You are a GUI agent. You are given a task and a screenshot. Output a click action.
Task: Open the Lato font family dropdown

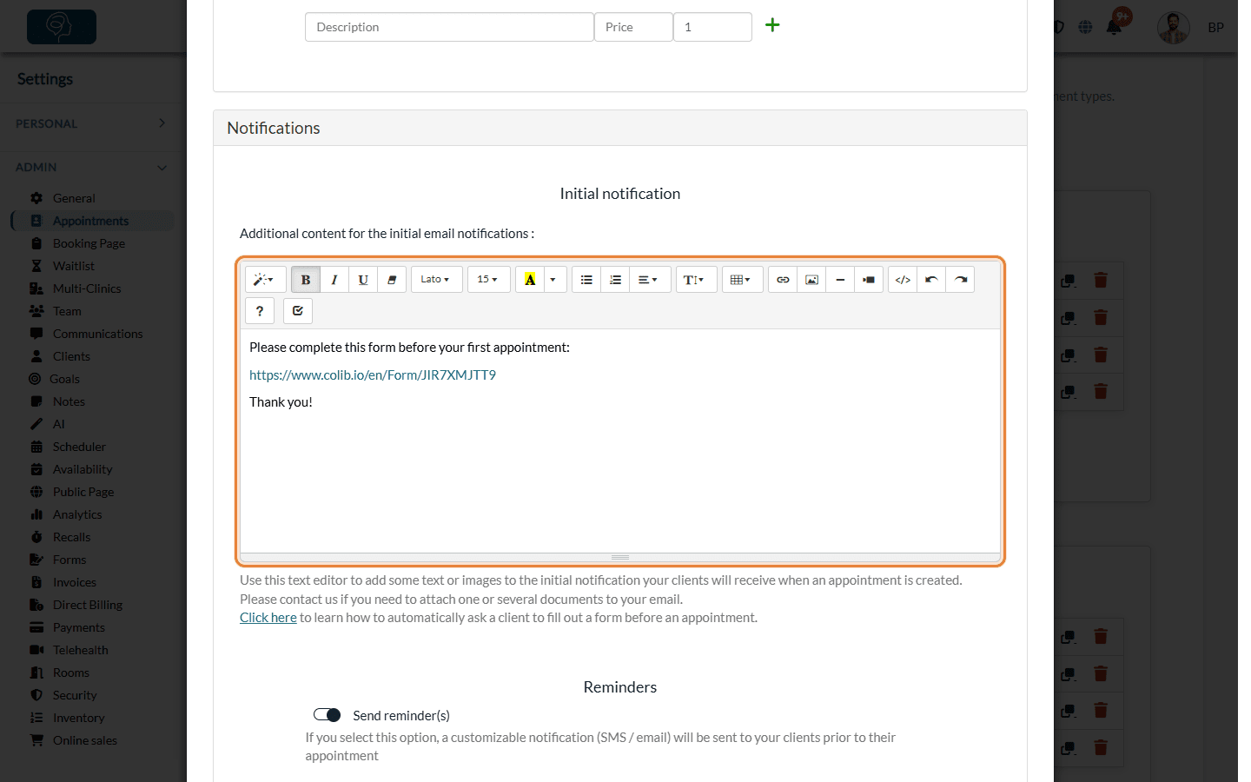point(435,280)
